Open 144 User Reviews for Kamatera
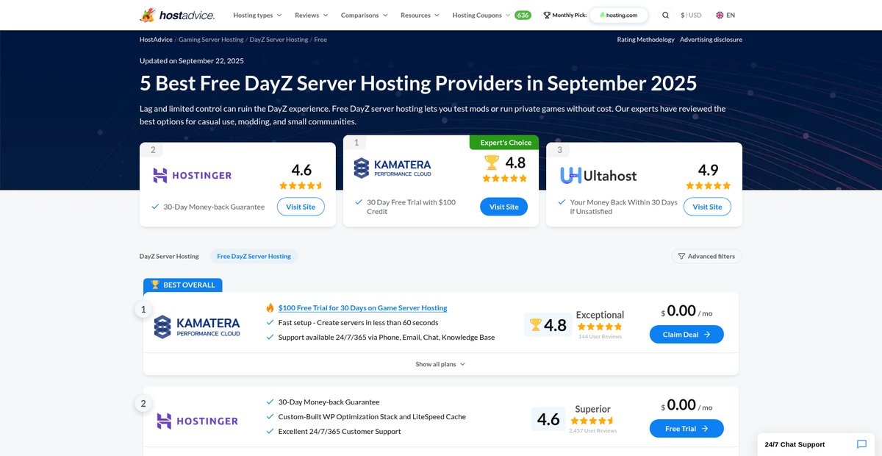The height and width of the screenshot is (456, 882). pyautogui.click(x=600, y=337)
